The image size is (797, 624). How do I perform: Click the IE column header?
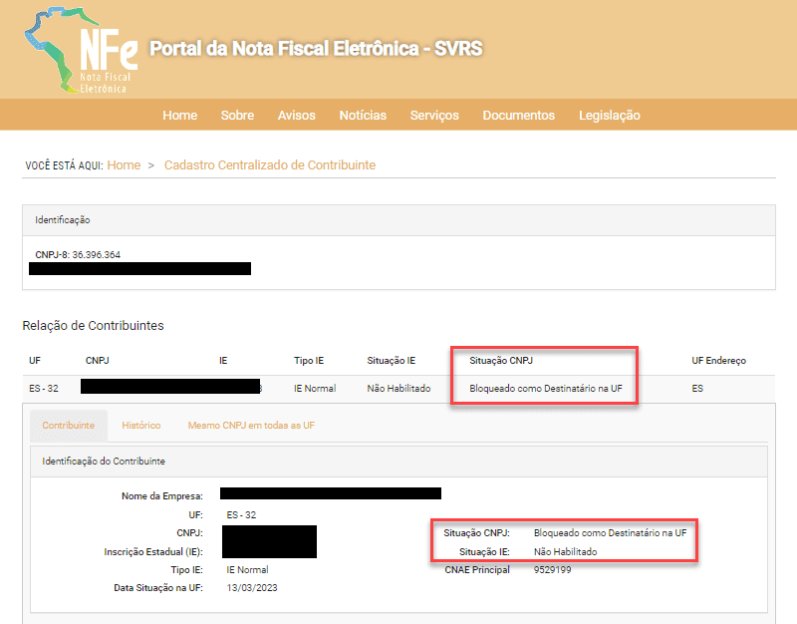tap(223, 361)
